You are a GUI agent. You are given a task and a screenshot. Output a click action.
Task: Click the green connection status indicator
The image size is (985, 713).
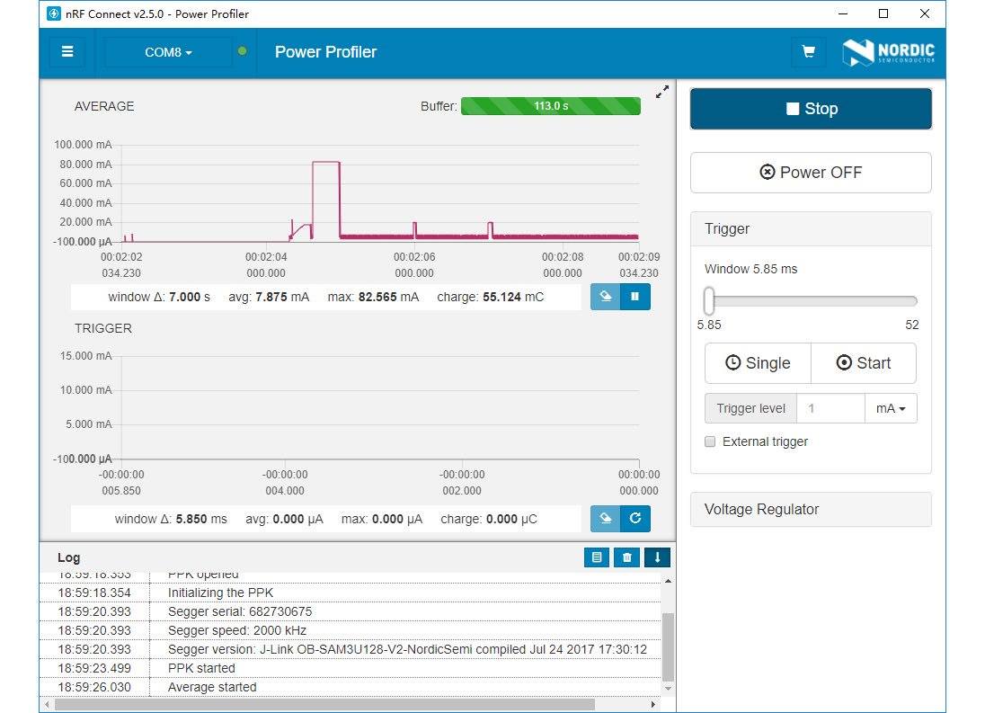(x=243, y=51)
